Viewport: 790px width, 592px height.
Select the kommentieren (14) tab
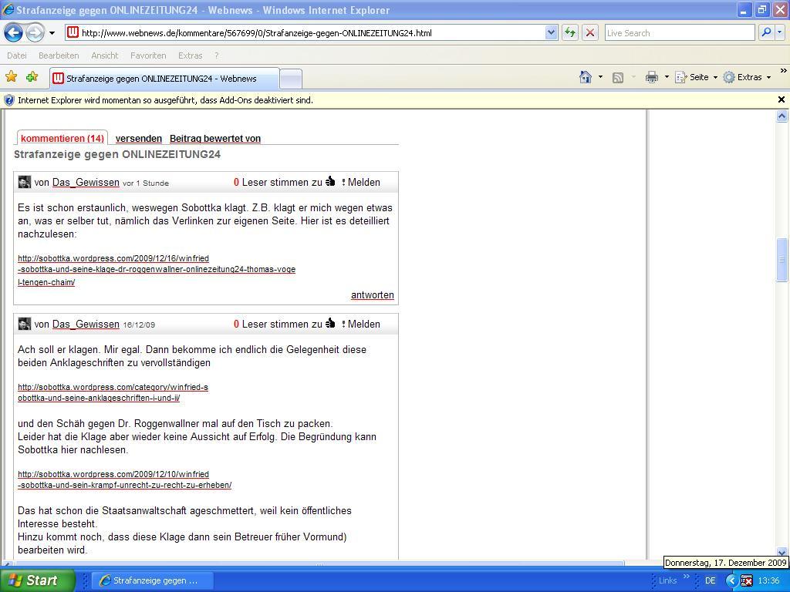(62, 138)
